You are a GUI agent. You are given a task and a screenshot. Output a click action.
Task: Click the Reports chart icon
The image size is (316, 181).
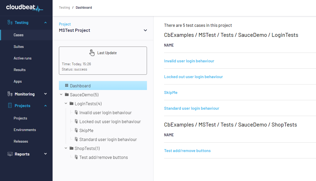click(10, 154)
